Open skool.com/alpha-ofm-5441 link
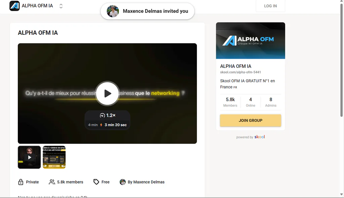Screen dimensions: 344x198 [x=241, y=72]
